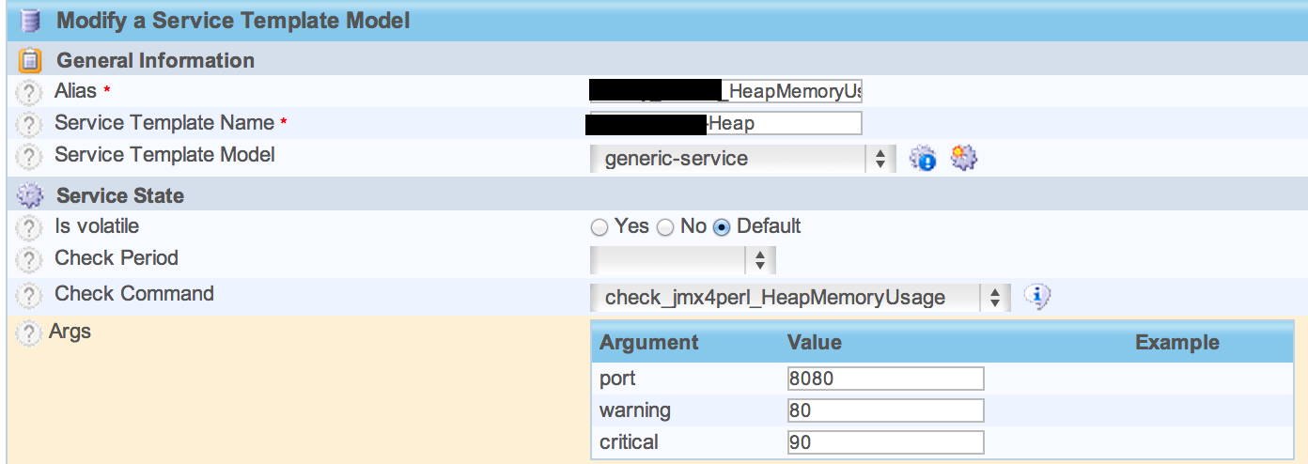1308x464 pixels.
Task: Select Yes for Is volatile
Action: (599, 227)
